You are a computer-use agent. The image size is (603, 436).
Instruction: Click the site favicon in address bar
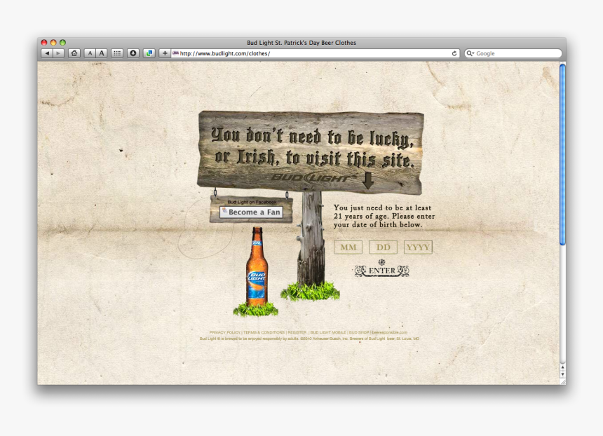click(x=175, y=53)
